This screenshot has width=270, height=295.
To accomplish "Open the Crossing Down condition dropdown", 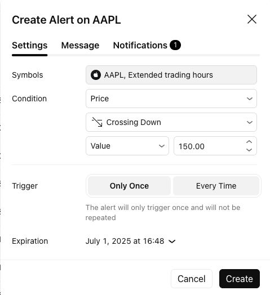I will click(x=171, y=122).
